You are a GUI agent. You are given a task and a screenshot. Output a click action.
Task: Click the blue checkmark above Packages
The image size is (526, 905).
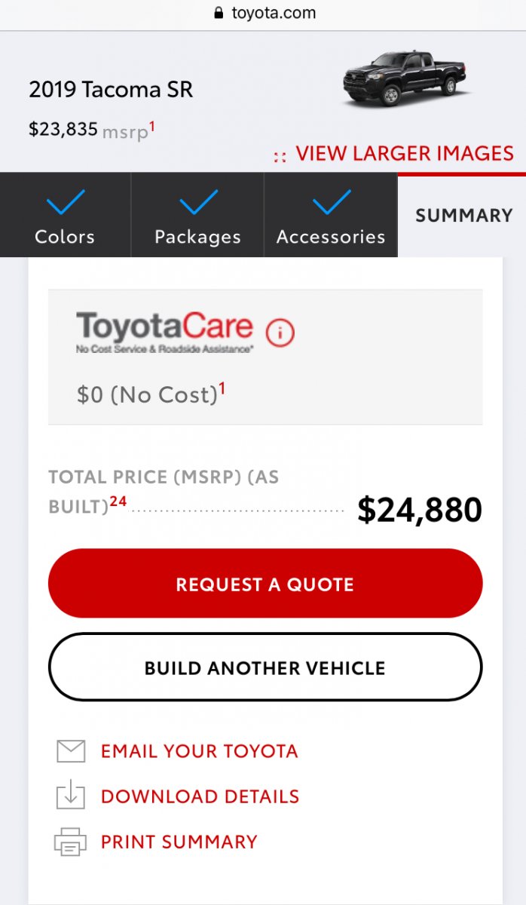(x=198, y=202)
